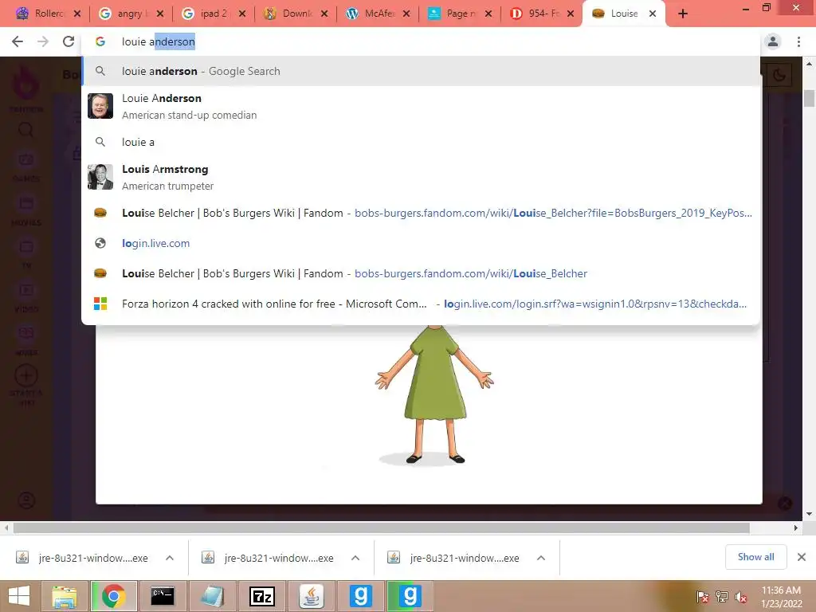Click the scroll-down arrow of the vertical scrollbar

pos(809,514)
